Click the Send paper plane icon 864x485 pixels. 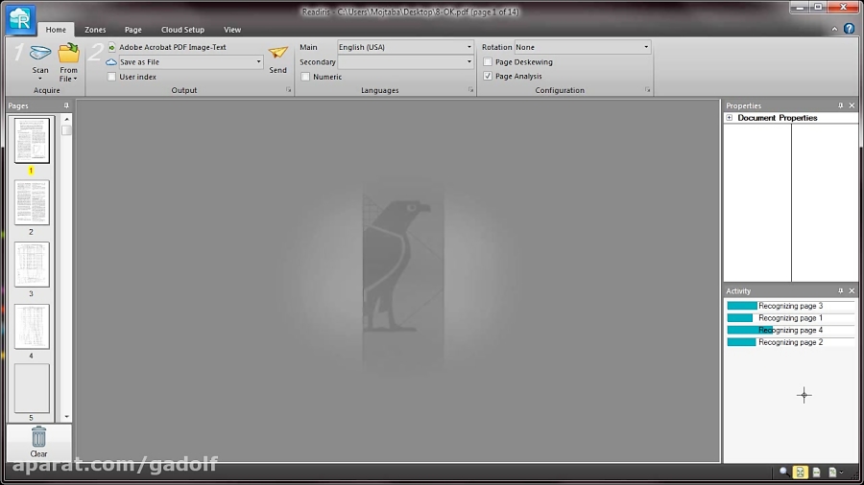[x=278, y=53]
